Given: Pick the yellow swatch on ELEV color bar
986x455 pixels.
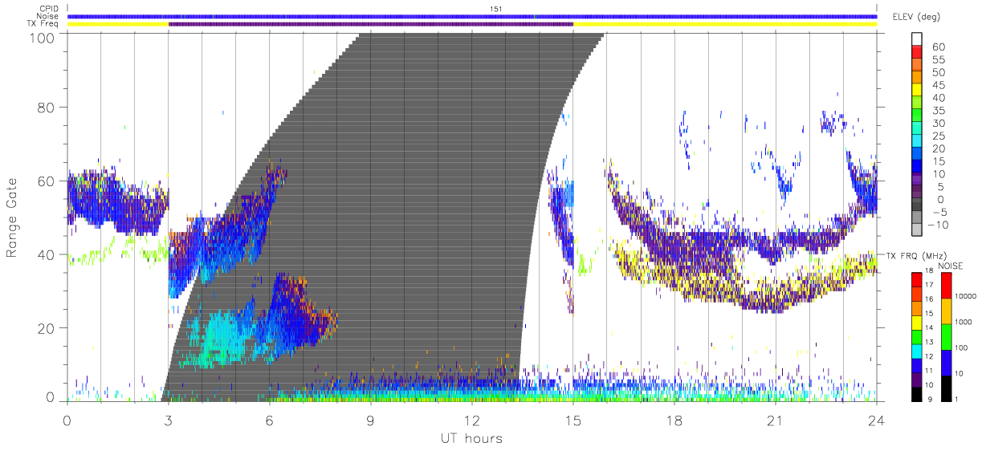Looking at the screenshot, I should [x=917, y=89].
